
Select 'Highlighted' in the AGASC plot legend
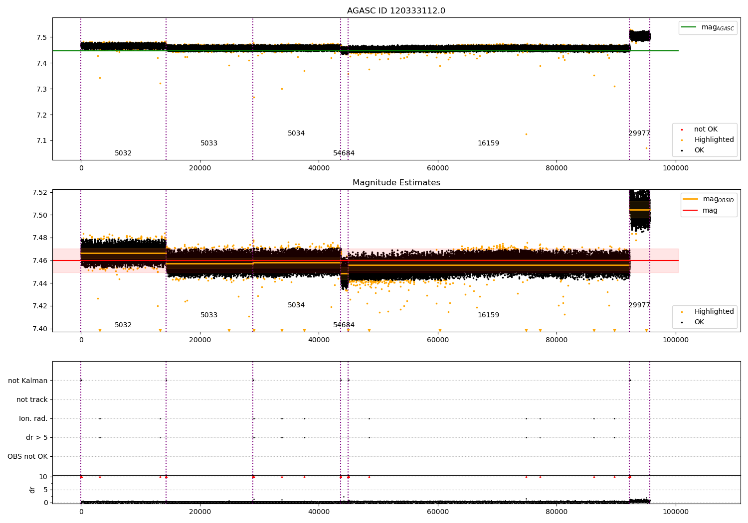[x=714, y=140]
